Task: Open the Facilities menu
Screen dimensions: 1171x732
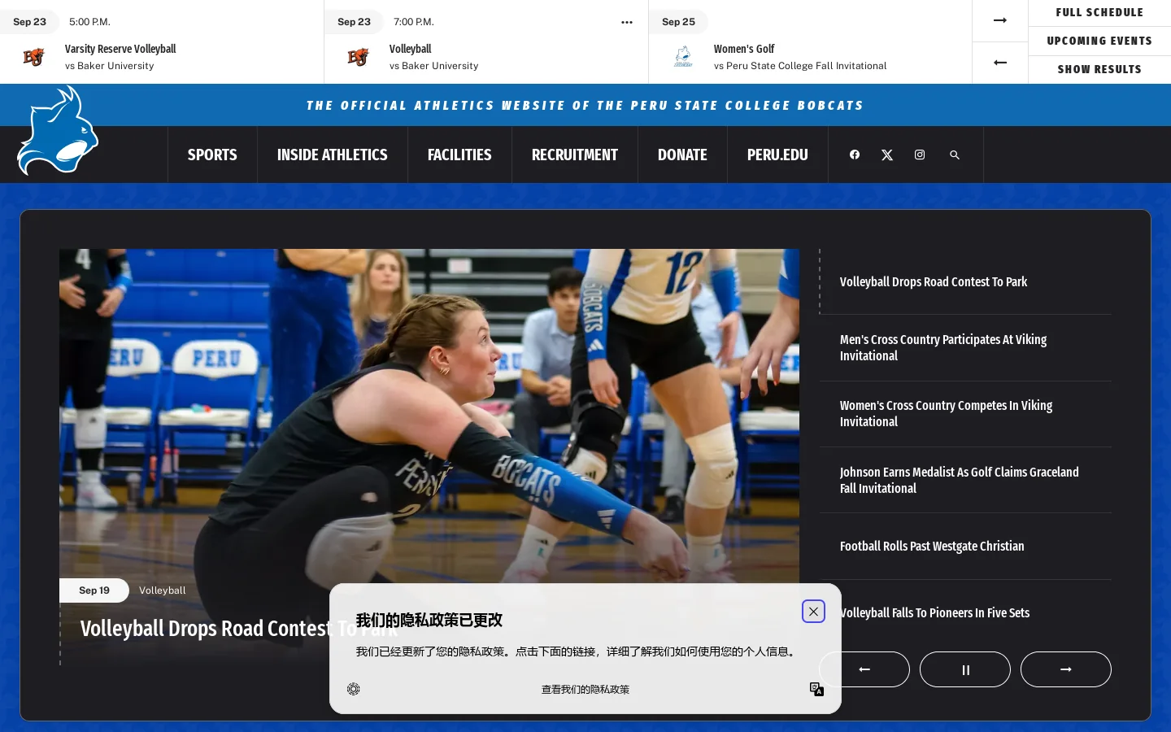Action: tap(459, 155)
